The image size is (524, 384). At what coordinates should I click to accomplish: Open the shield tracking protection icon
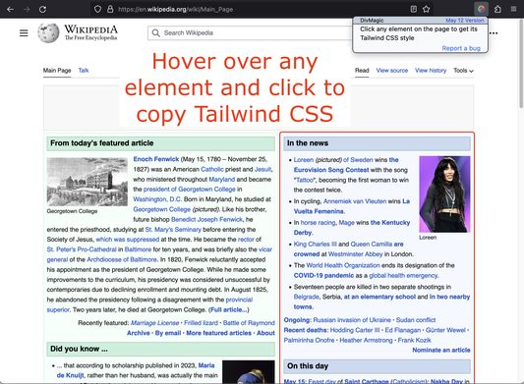(x=97, y=9)
